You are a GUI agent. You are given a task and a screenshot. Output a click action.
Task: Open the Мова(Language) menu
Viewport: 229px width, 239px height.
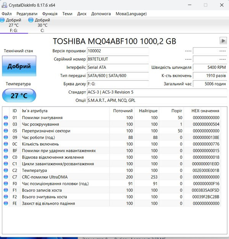(131, 14)
